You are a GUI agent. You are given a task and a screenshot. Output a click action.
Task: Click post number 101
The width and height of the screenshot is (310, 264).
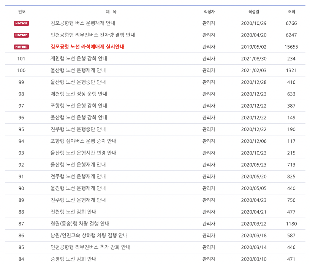coord(21,59)
